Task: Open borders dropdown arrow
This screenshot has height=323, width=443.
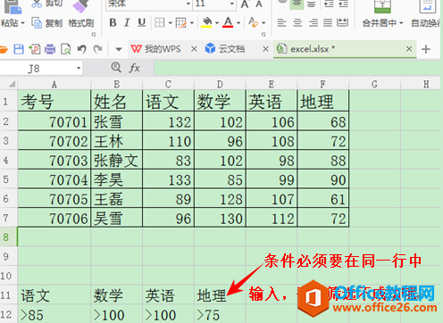Action: click(171, 22)
